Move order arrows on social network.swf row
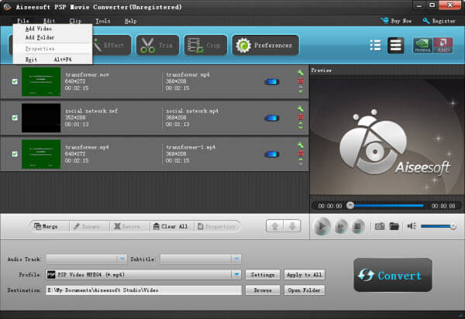Viewport: 465px width, 319px height. [x=301, y=125]
